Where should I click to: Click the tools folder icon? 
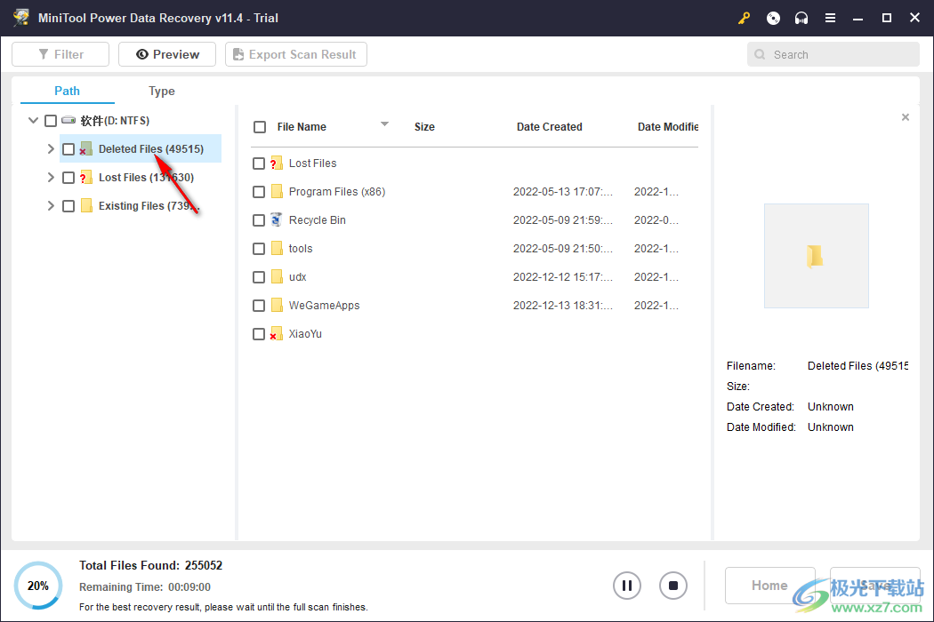277,248
